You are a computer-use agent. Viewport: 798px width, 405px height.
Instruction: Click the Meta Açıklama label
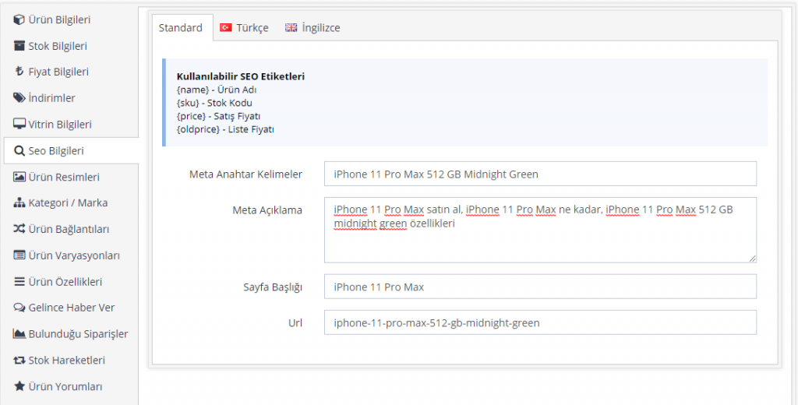point(267,210)
